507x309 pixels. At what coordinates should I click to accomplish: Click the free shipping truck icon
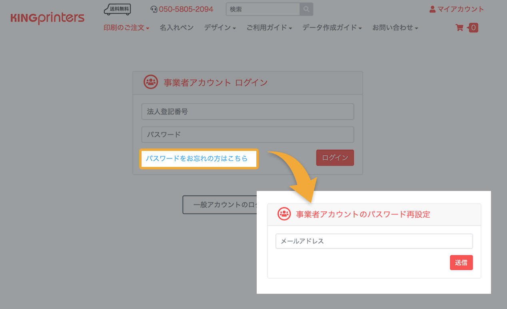pyautogui.click(x=118, y=9)
